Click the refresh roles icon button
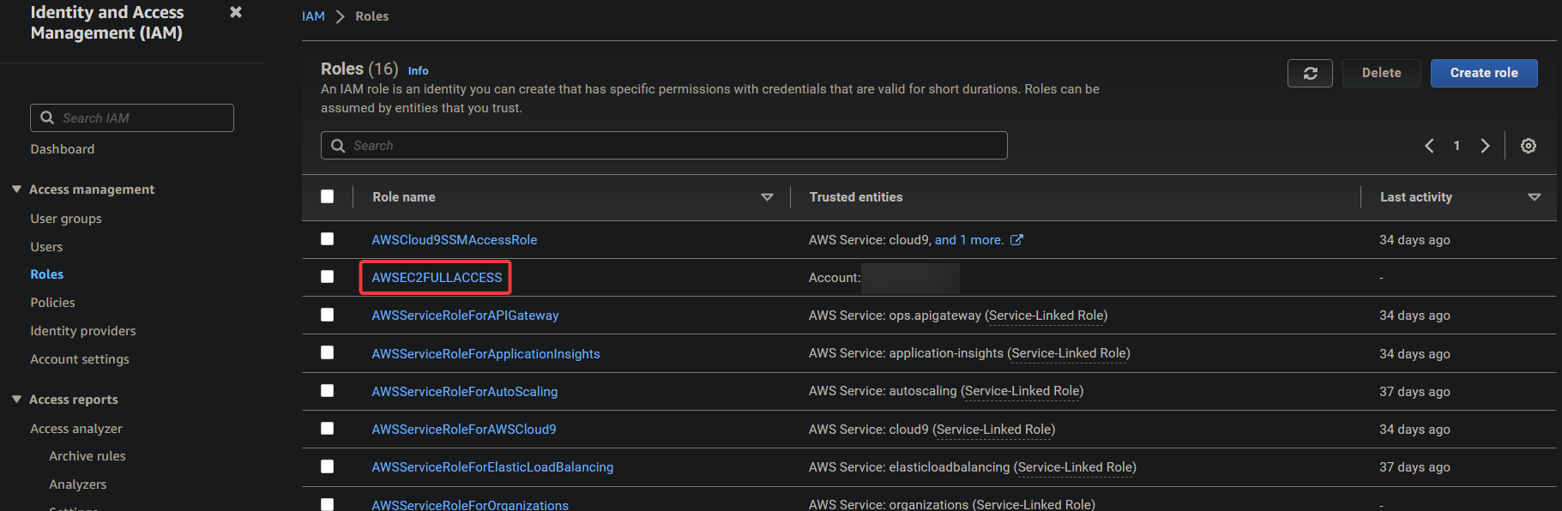Image resolution: width=1562 pixels, height=511 pixels. tap(1310, 73)
